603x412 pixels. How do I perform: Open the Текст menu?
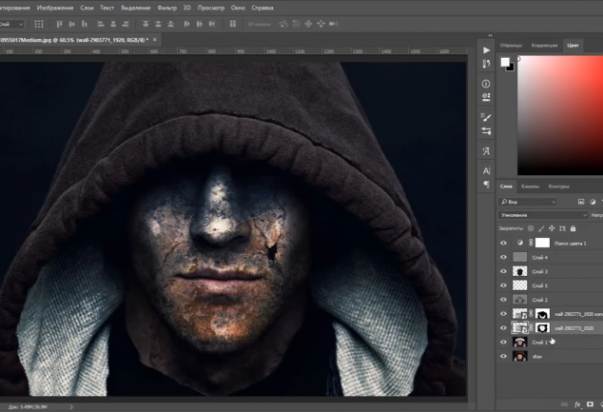107,8
